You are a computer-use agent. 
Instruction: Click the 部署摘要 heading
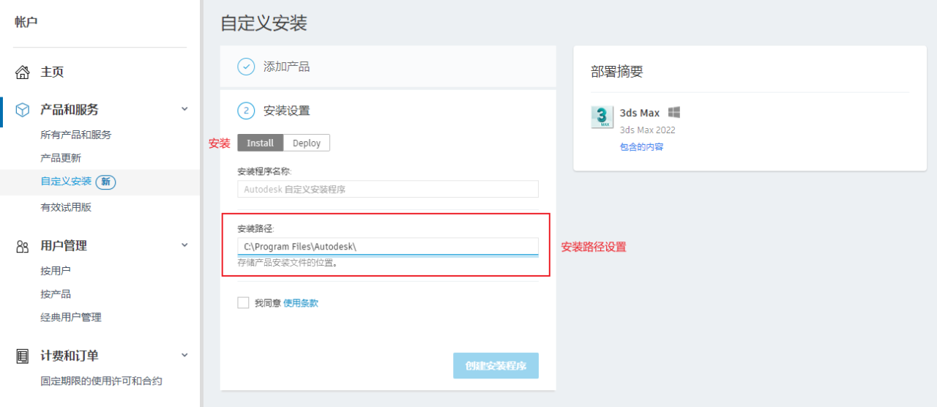(617, 72)
